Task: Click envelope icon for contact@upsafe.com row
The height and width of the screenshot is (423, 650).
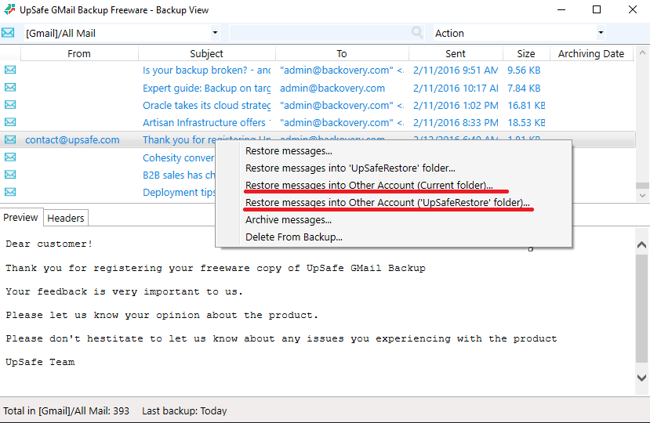Action: pyautogui.click(x=10, y=139)
